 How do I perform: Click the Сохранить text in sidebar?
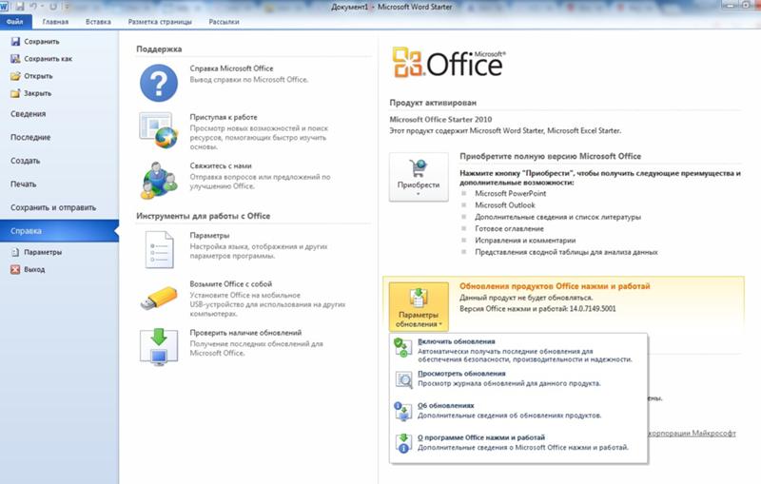pyautogui.click(x=42, y=42)
